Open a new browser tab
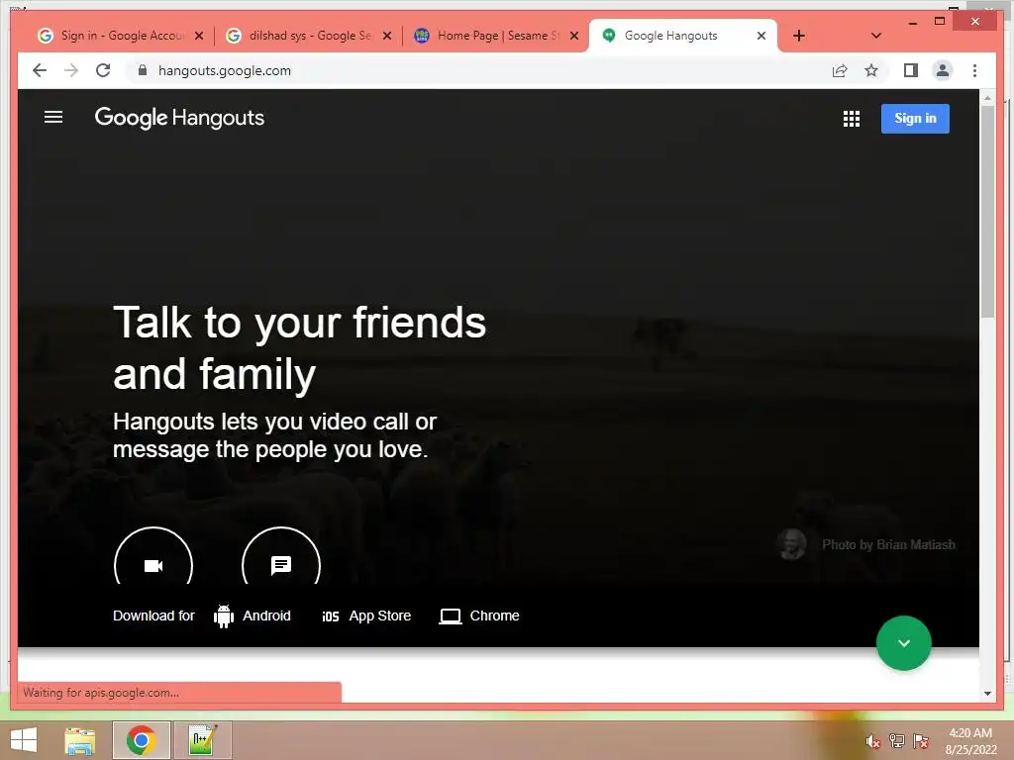Image resolution: width=1014 pixels, height=760 pixels. tap(799, 36)
